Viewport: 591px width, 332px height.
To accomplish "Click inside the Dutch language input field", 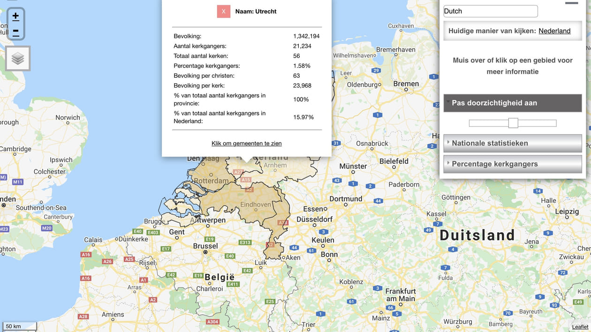I will (x=490, y=11).
